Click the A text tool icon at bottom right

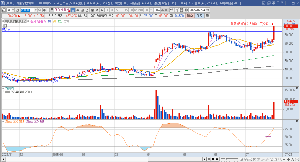pyautogui.click(x=292, y=159)
